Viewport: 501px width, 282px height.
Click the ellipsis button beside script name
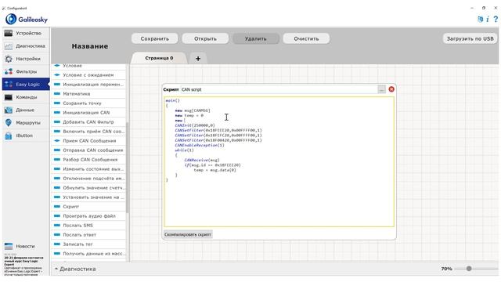[381, 89]
